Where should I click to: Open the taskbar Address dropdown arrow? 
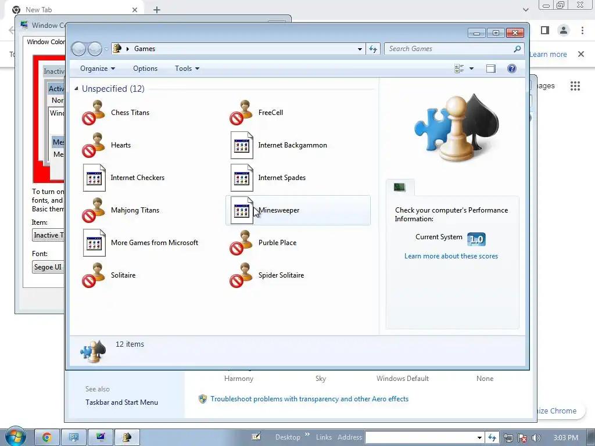(x=479, y=438)
